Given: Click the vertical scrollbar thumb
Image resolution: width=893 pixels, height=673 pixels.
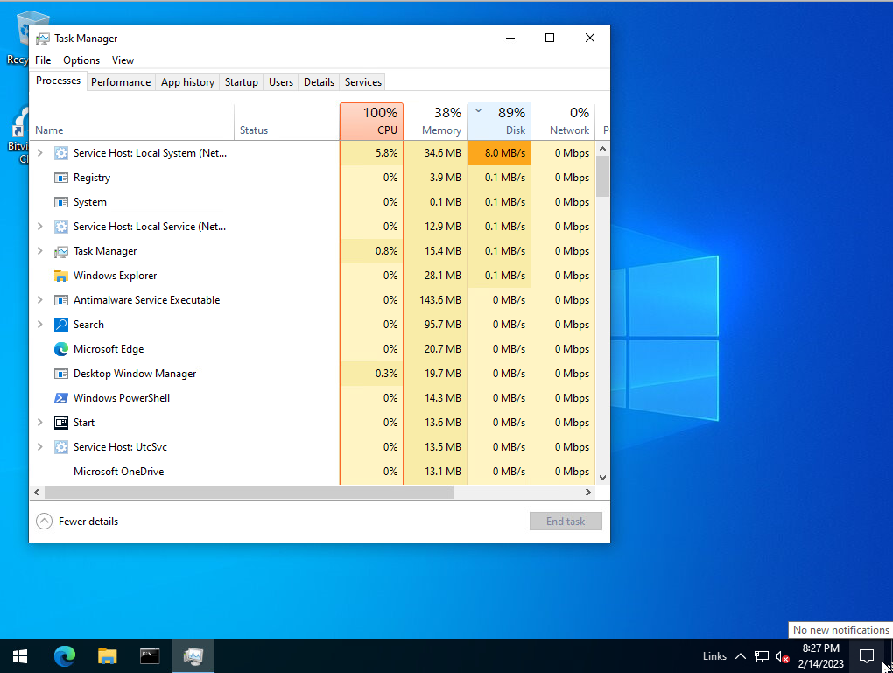Looking at the screenshot, I should 602,176.
